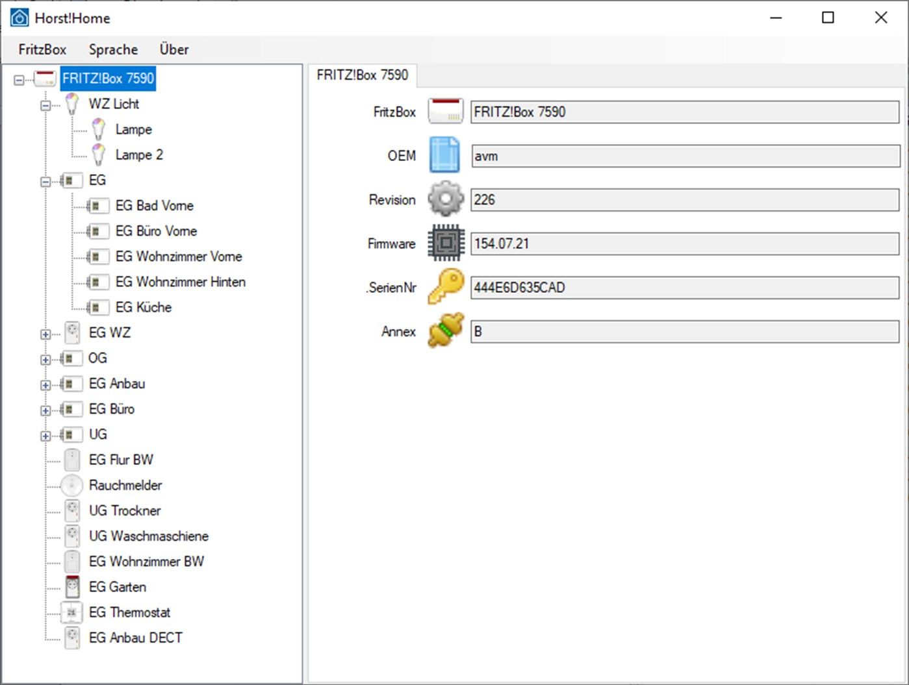Open the FritzBox menu
The image size is (909, 685).
tap(42, 49)
